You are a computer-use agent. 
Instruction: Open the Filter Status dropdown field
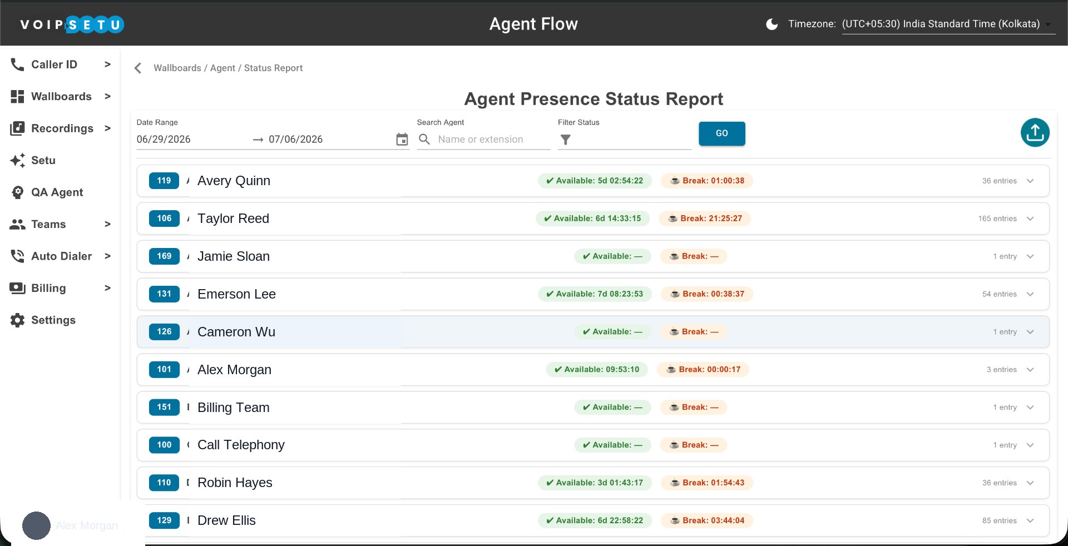[x=624, y=140]
